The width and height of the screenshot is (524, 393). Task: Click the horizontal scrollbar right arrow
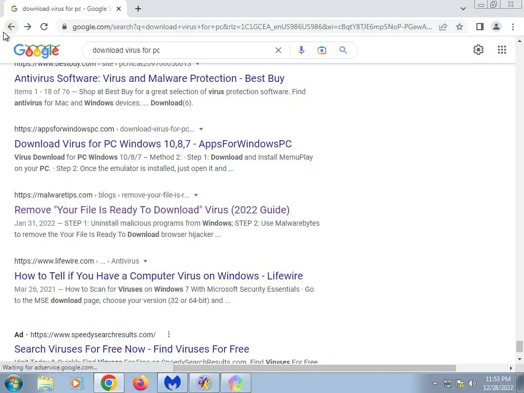point(511,368)
